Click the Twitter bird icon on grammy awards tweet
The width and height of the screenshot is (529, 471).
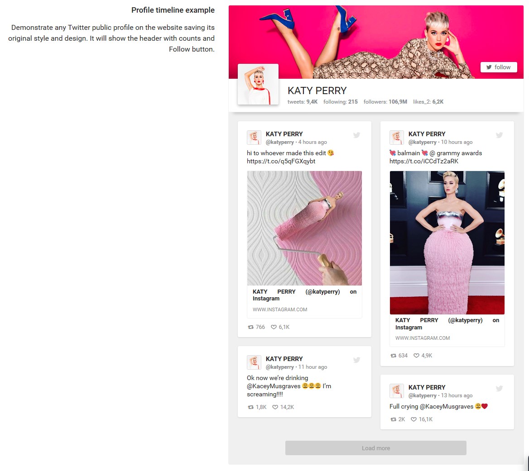tap(499, 135)
